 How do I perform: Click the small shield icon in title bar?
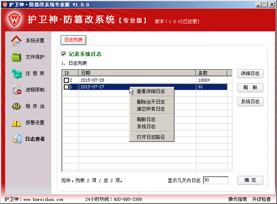(5, 4)
